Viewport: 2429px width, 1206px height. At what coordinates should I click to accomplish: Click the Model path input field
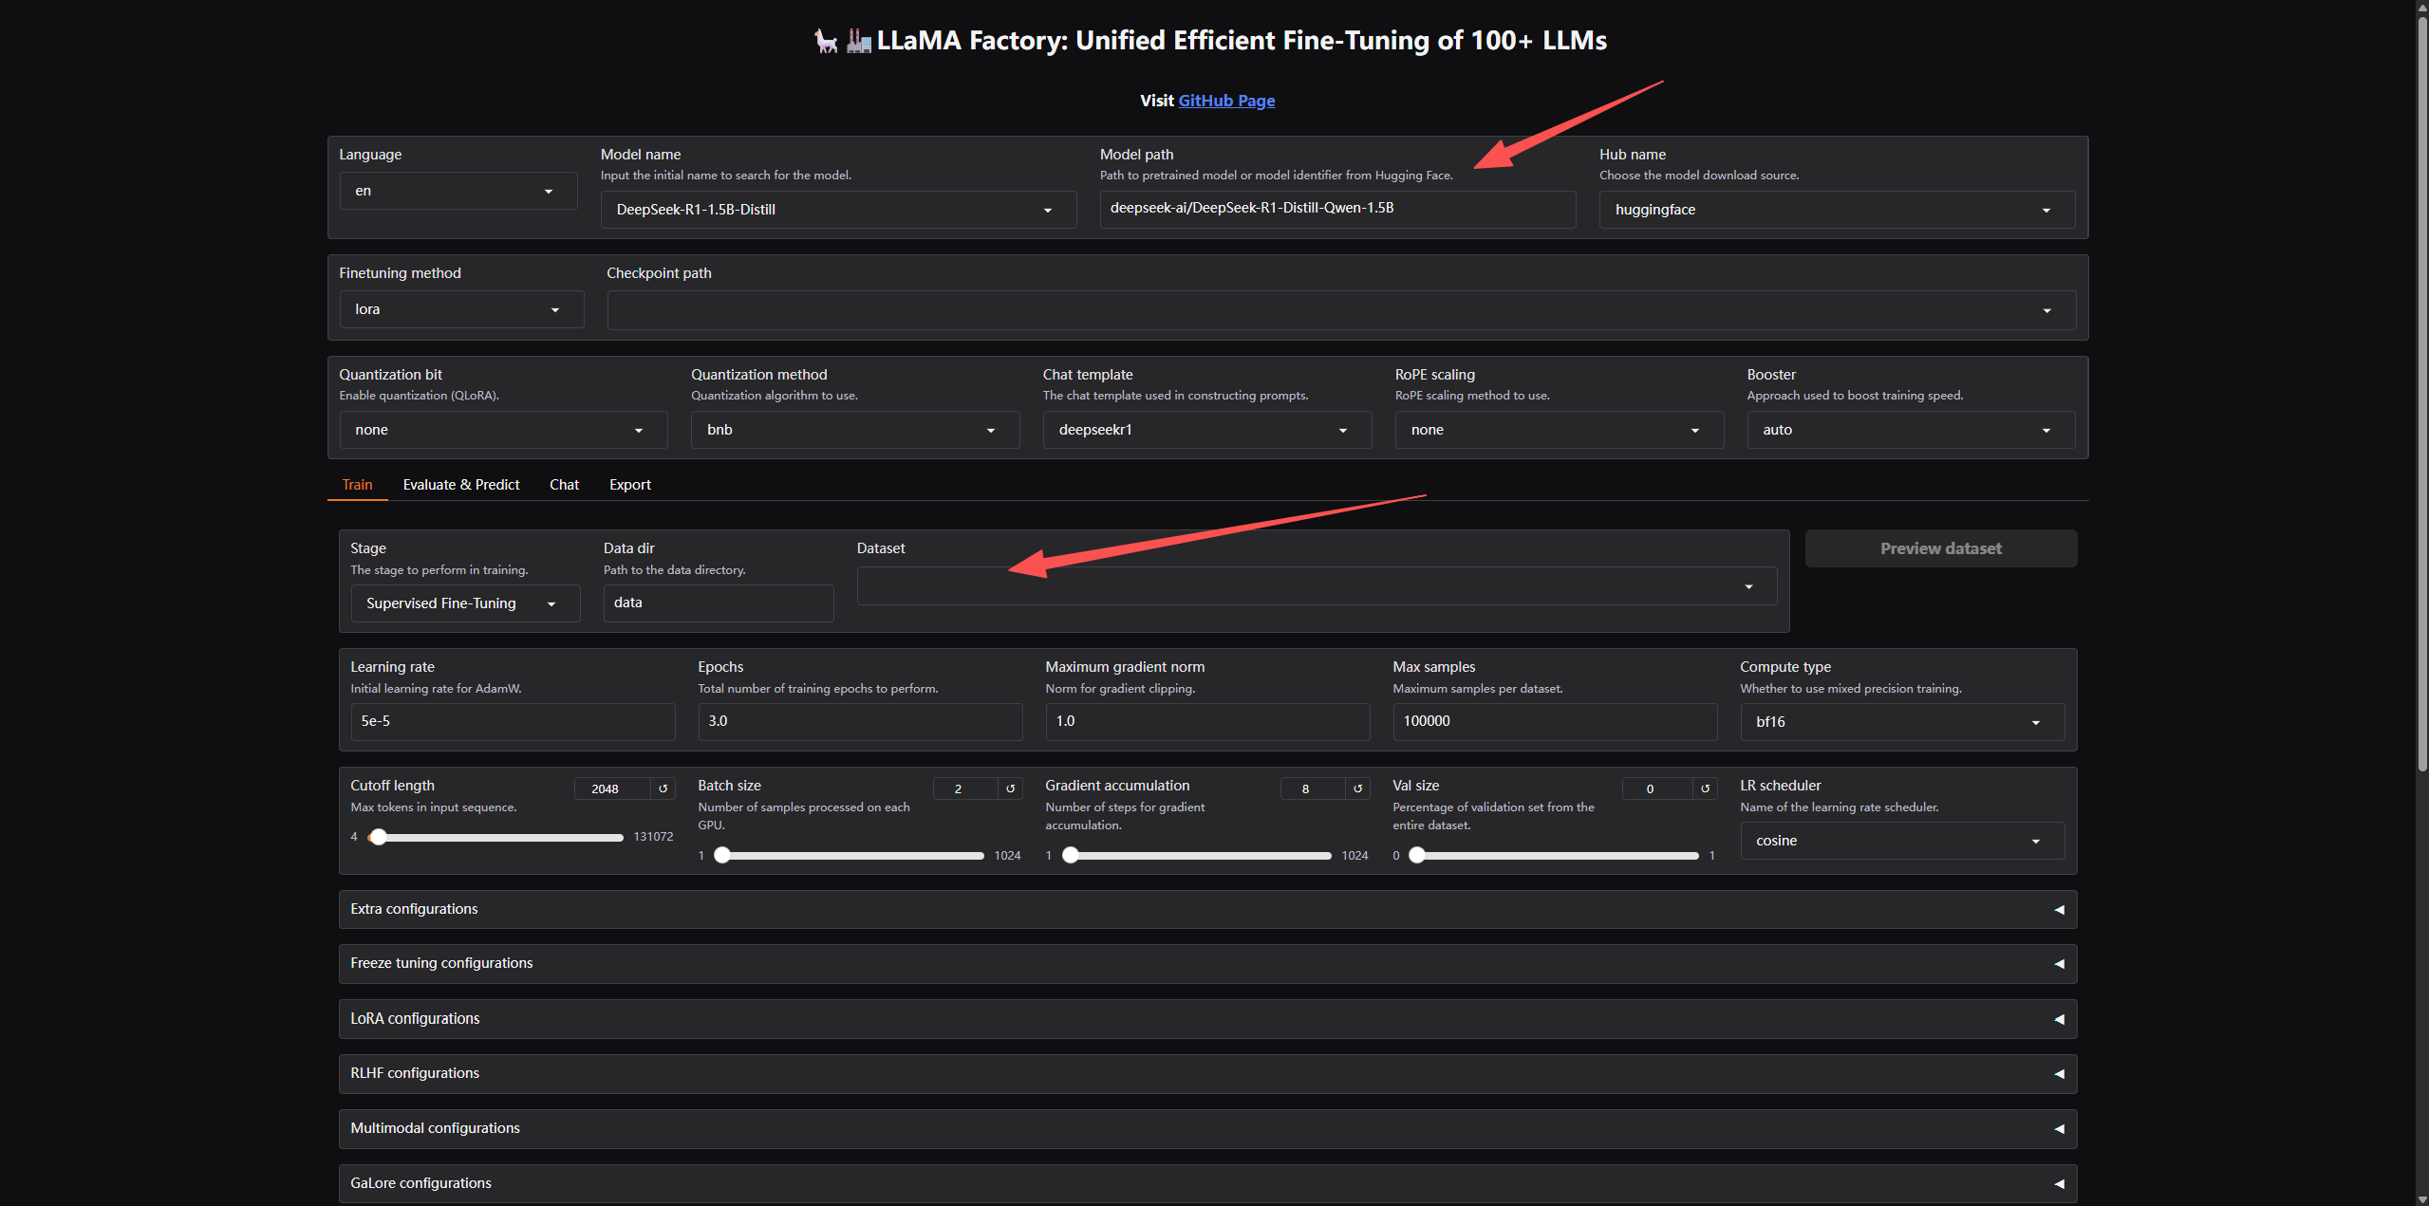tap(1337, 209)
